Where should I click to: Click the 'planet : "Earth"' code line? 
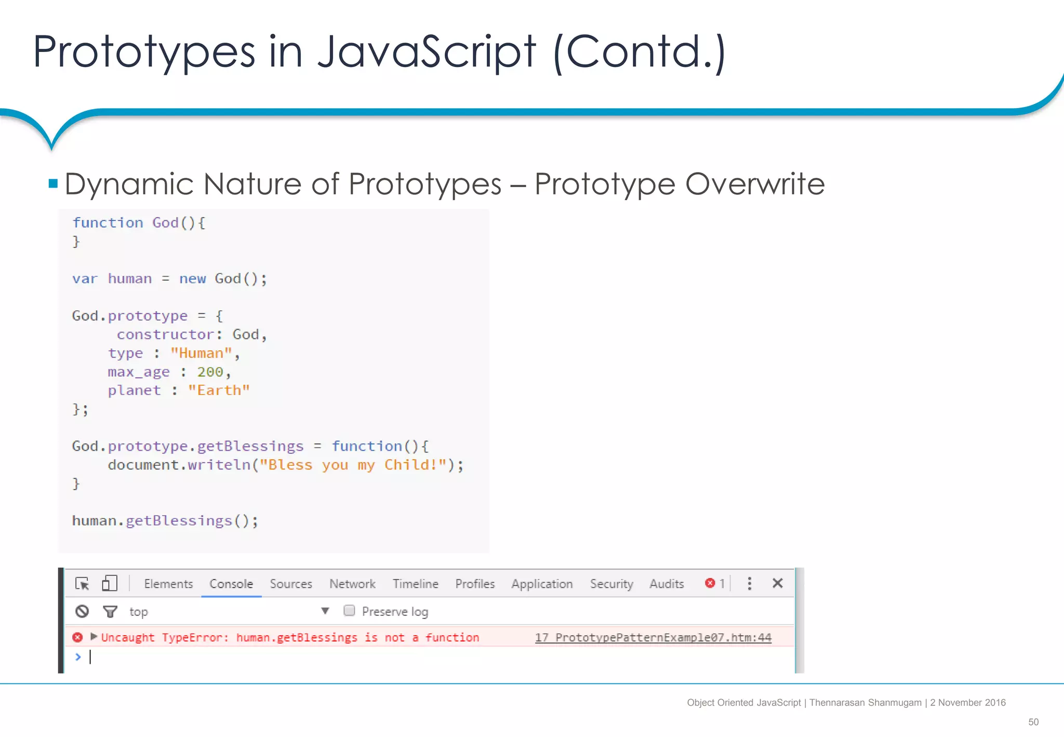point(179,390)
